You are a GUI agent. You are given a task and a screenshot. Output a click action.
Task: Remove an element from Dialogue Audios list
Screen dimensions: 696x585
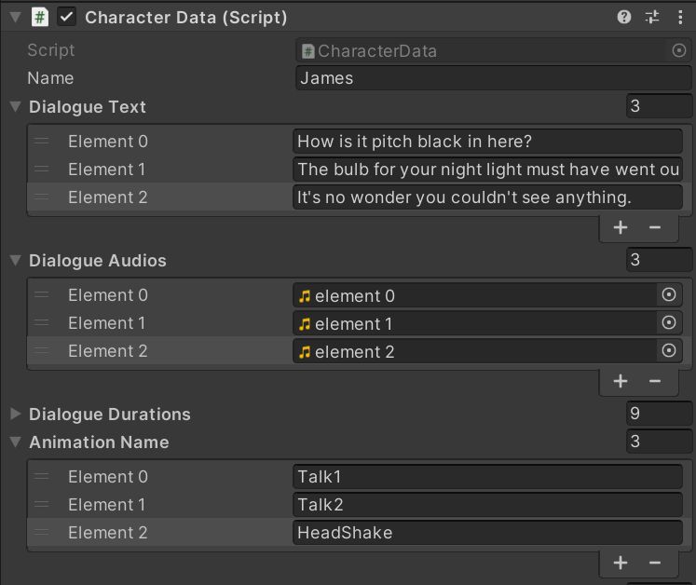(655, 381)
